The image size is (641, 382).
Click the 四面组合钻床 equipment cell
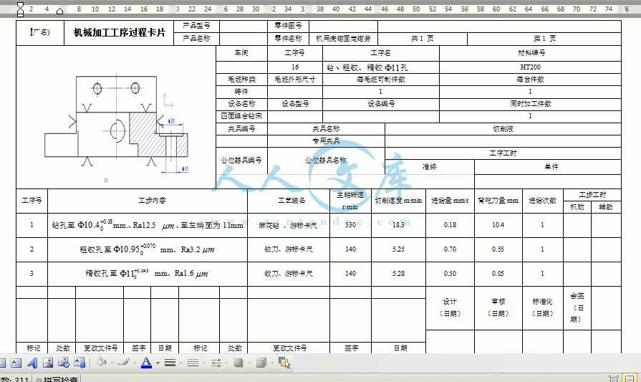point(241,116)
